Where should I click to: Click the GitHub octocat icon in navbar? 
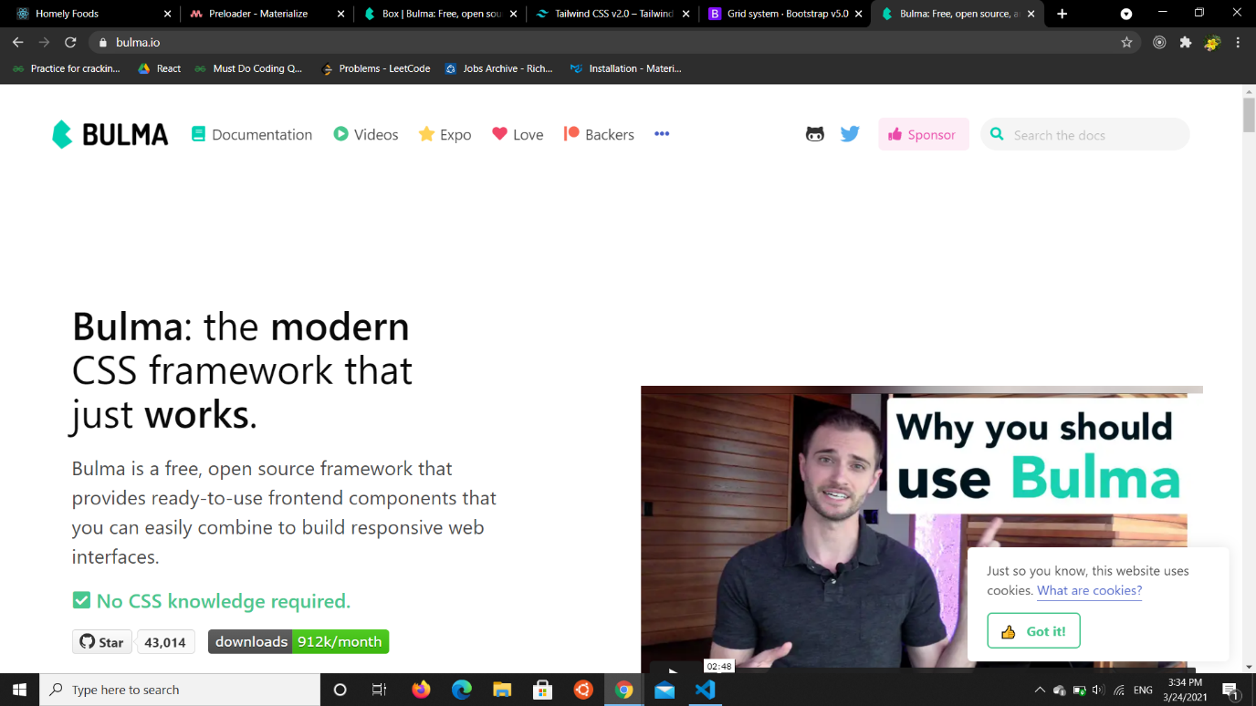[x=814, y=134]
